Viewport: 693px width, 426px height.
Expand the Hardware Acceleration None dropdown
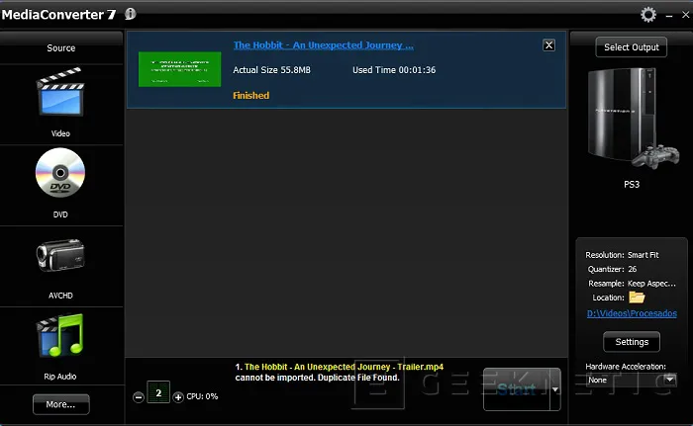(670, 380)
